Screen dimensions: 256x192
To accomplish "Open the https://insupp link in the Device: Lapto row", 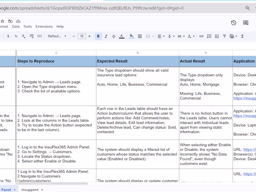I will click(244, 116).
